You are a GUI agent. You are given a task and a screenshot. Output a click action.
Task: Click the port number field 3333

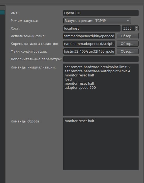pyautogui.click(x=128, y=28)
